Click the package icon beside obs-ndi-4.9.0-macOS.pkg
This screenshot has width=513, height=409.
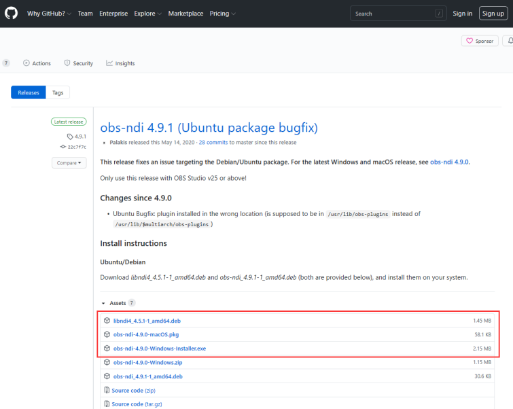coord(107,334)
